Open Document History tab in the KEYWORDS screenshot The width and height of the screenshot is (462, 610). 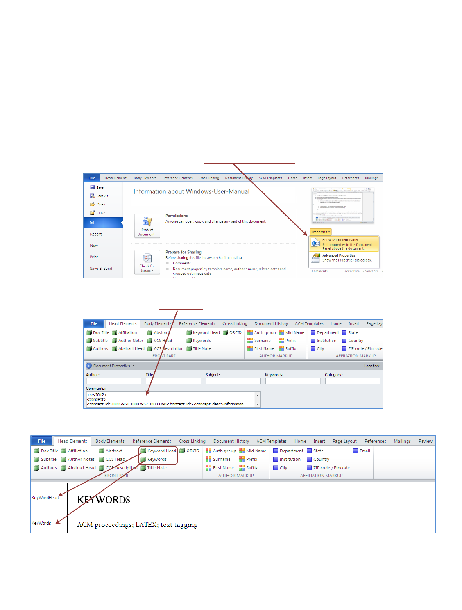point(231,441)
